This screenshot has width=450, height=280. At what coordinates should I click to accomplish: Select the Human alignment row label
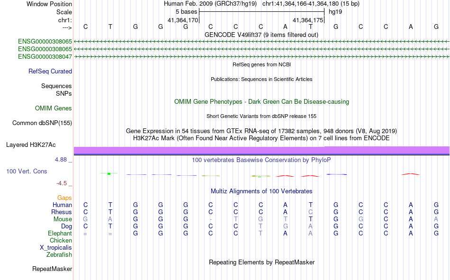pyautogui.click(x=62, y=205)
